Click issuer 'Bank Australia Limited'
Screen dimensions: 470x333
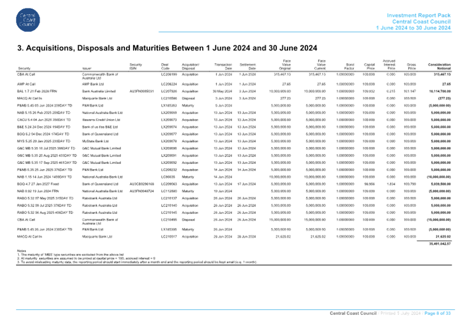tap(99, 91)
